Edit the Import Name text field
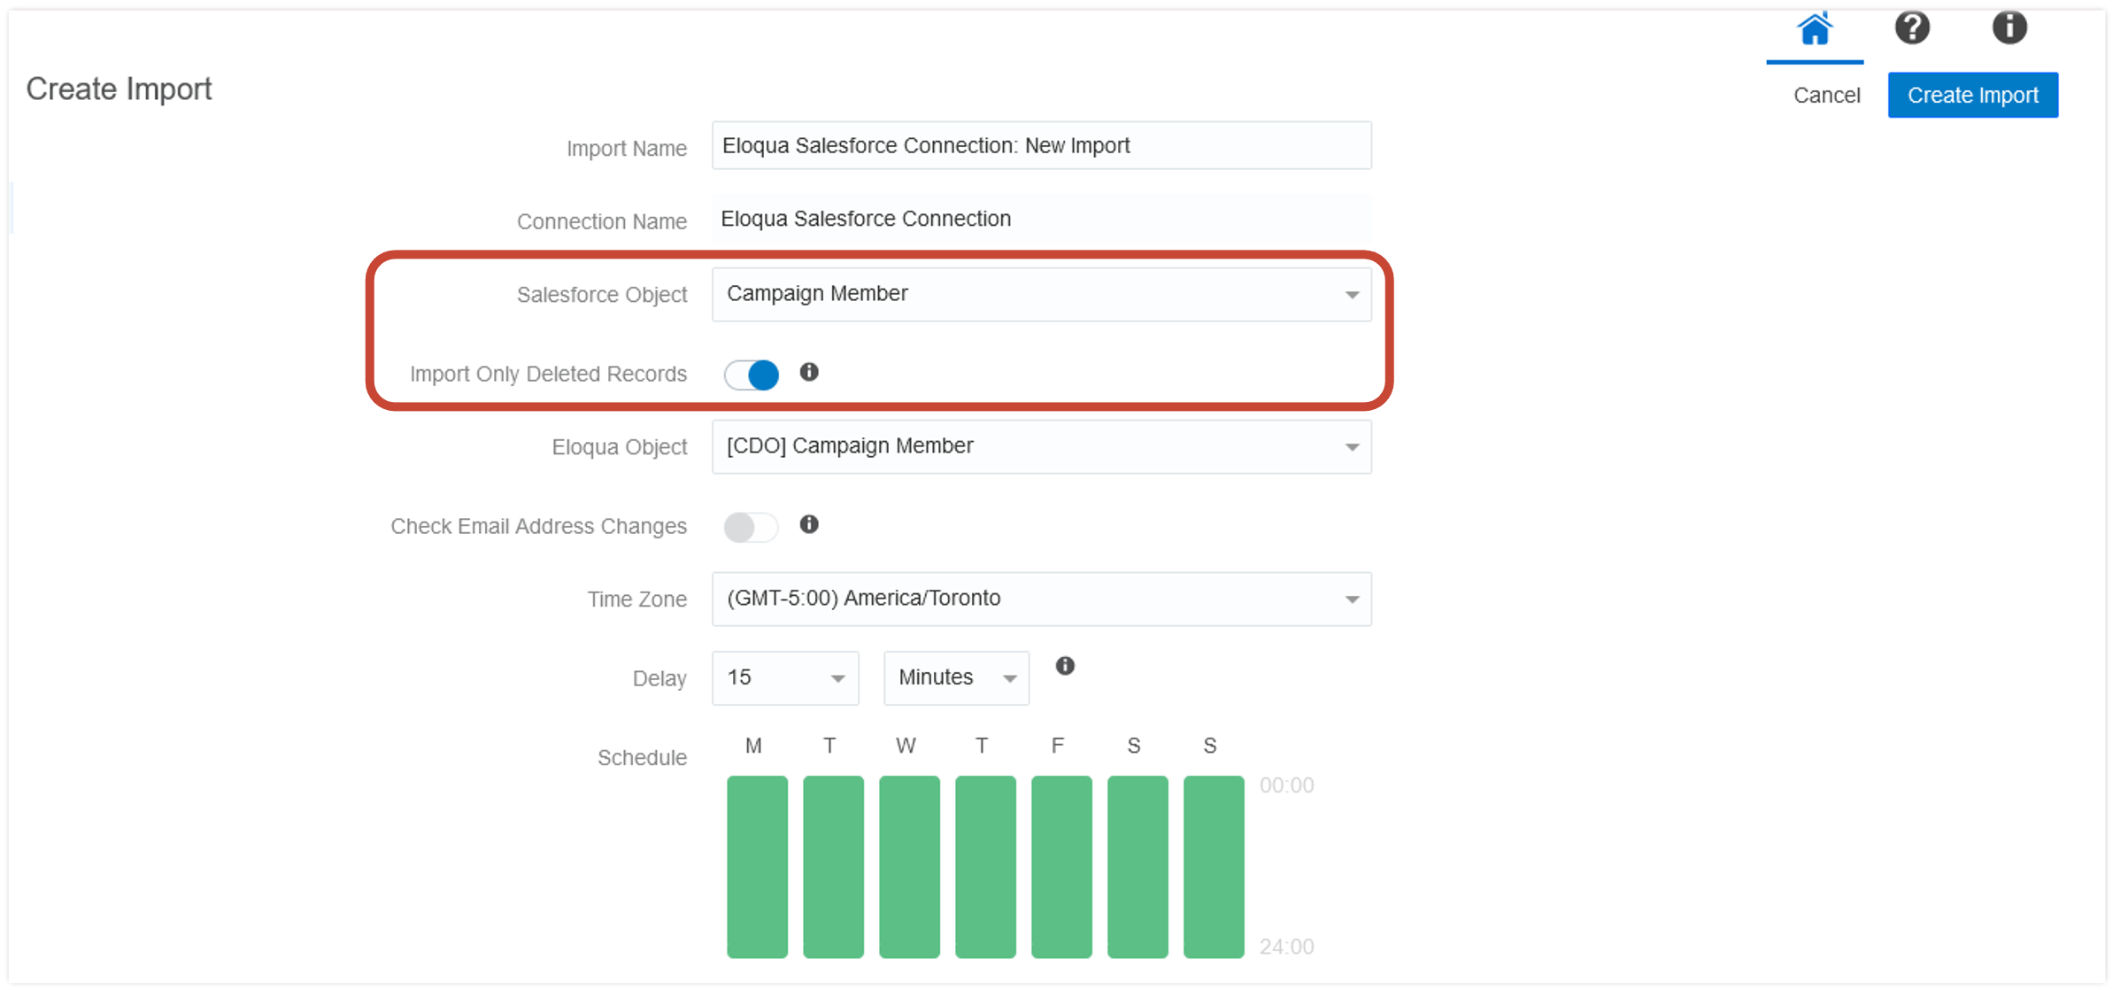This screenshot has width=2113, height=990. pyautogui.click(x=1040, y=145)
